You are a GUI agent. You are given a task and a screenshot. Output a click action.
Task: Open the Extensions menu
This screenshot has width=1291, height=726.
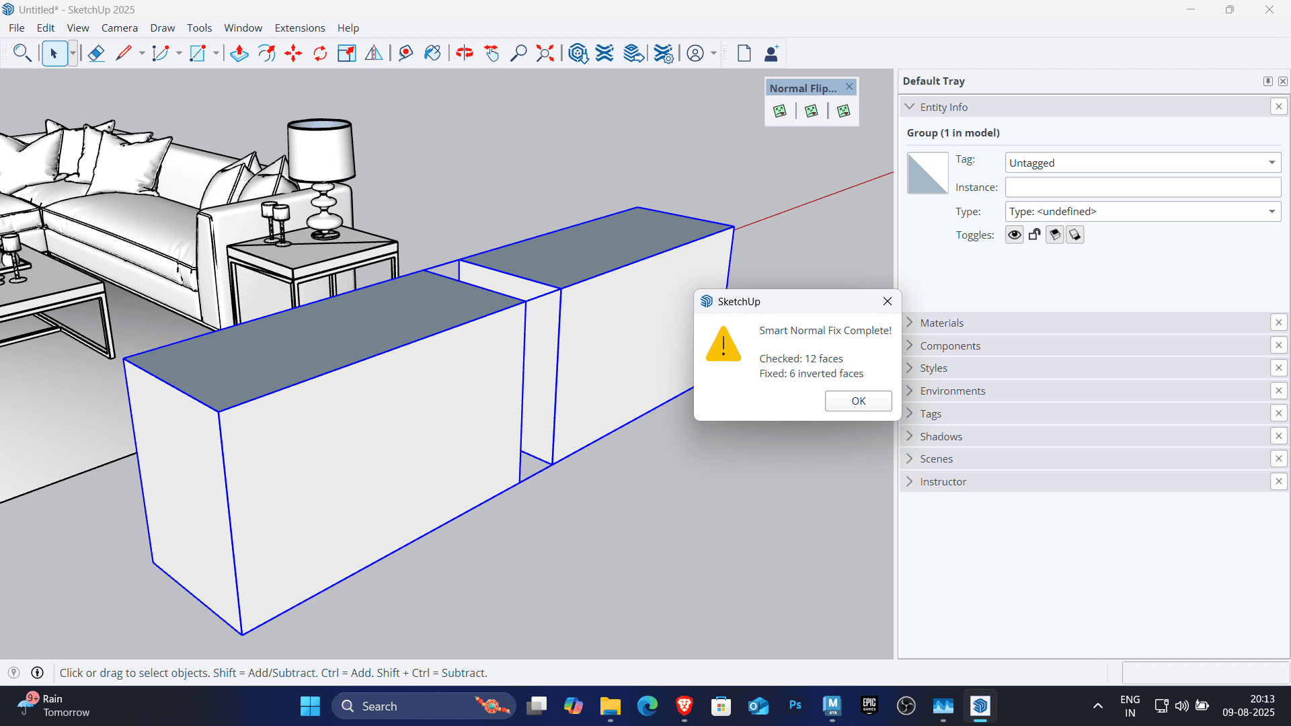click(299, 28)
